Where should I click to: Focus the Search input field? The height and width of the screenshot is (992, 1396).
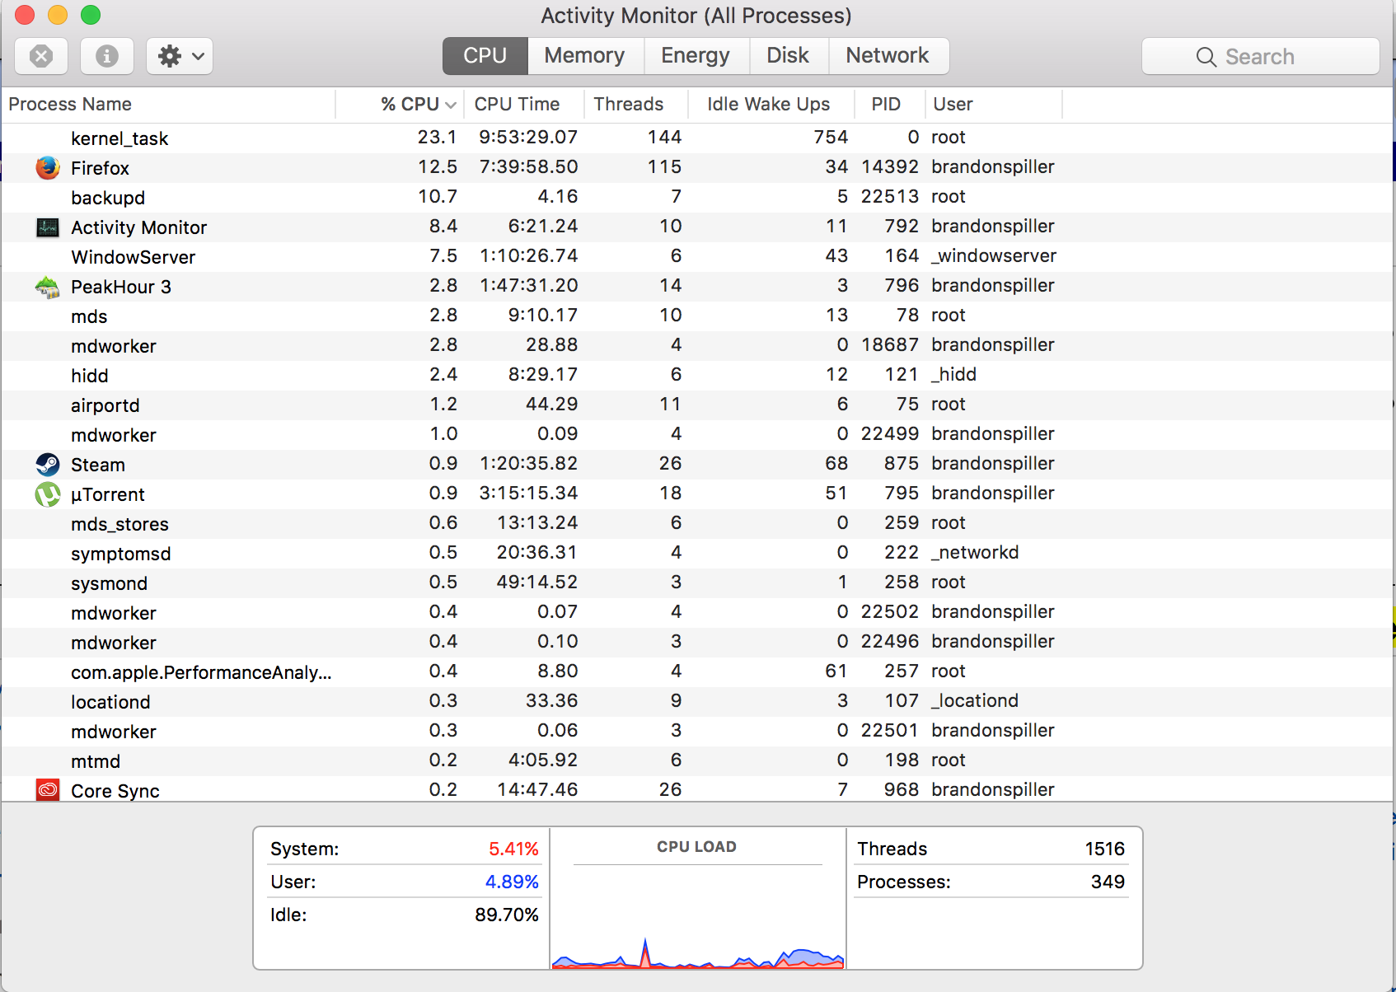1261,56
